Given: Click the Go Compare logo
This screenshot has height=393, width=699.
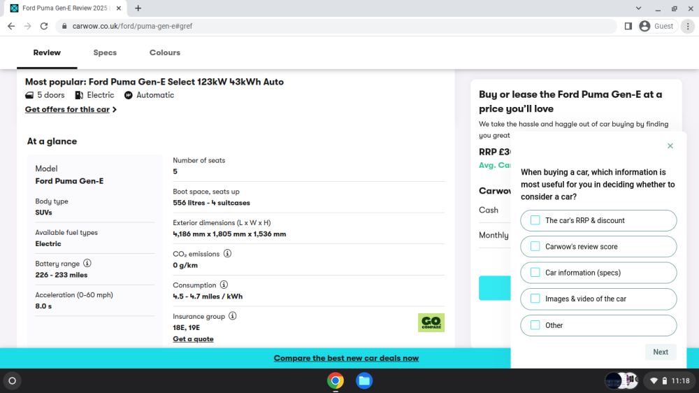Looking at the screenshot, I should tap(431, 322).
